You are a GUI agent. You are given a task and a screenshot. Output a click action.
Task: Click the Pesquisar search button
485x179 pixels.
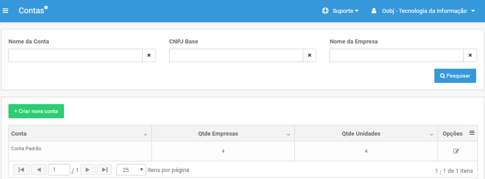coord(455,76)
